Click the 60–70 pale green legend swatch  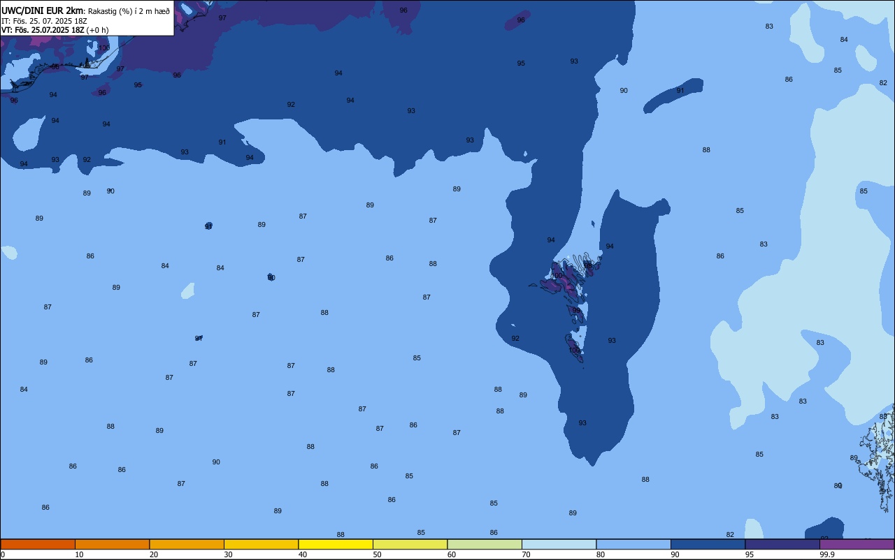click(485, 544)
